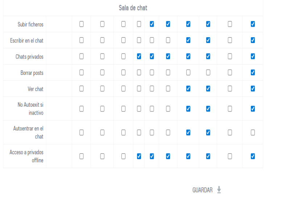Disable last No Autoexit si inactivo checkbox
290x217 pixels.
point(253,109)
